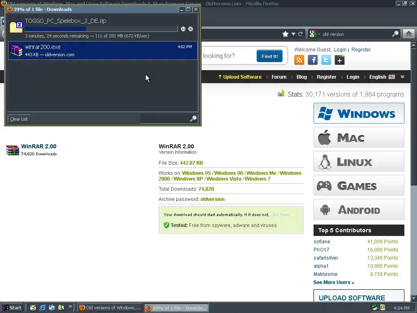Select the winrar200.exe download entry
Screen dimensions: 417x313
click(x=103, y=51)
